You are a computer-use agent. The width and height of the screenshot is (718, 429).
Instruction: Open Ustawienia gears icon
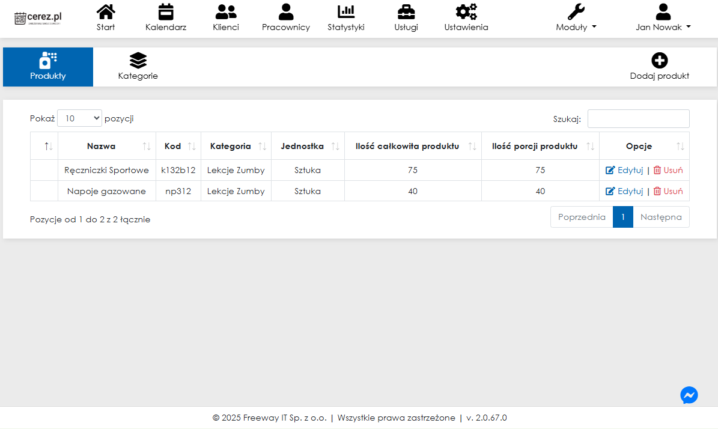pos(466,11)
